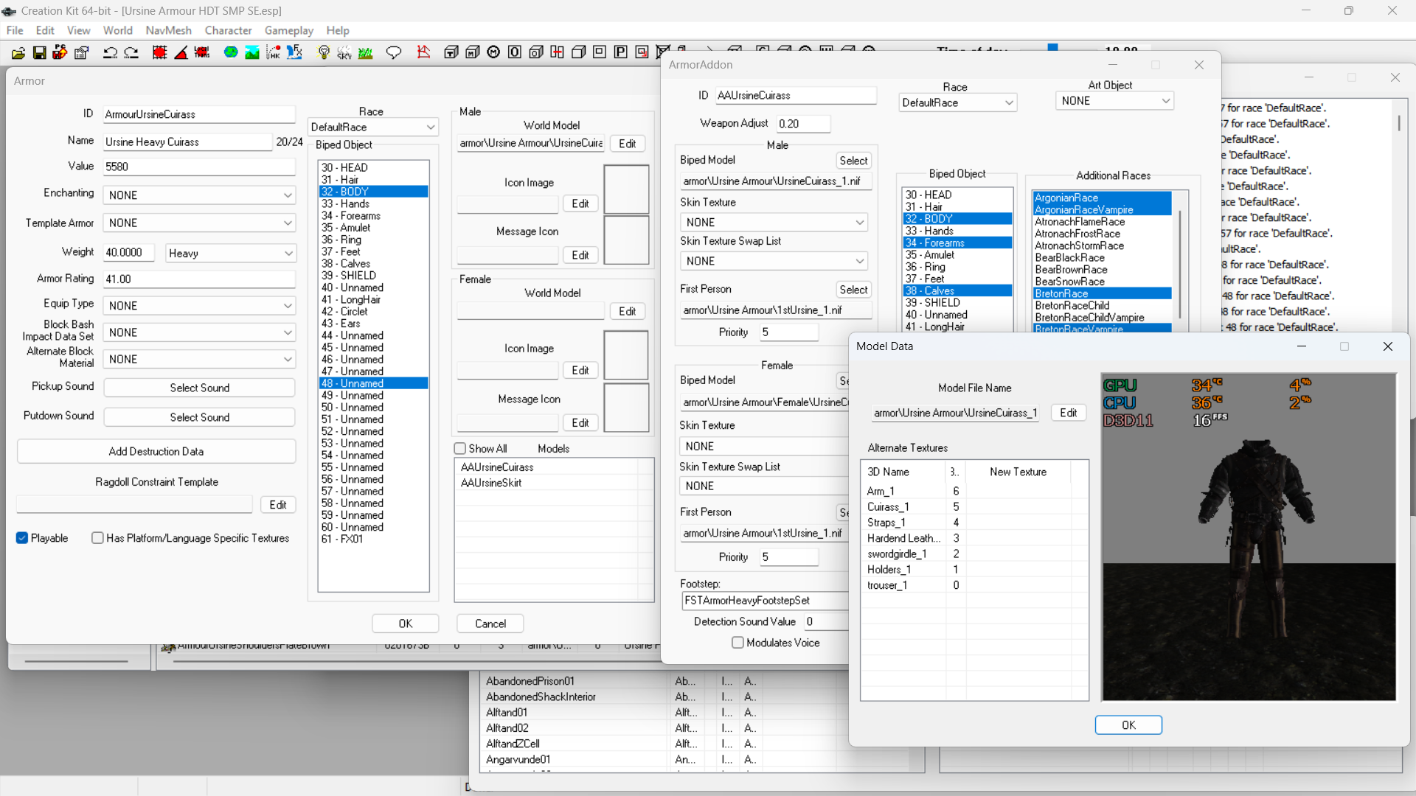
Task: Open the NavMesh menu
Action: pos(168,30)
